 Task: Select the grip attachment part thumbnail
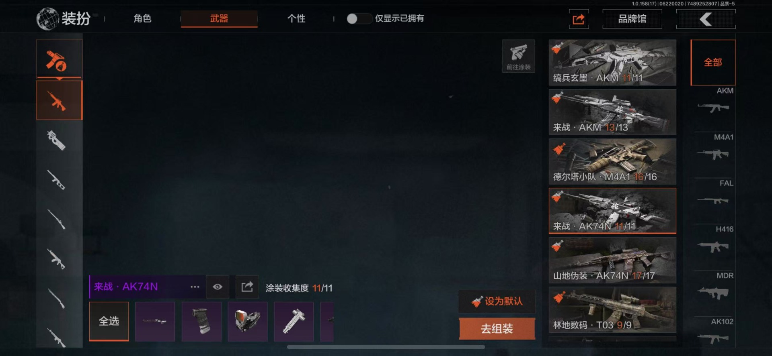201,321
